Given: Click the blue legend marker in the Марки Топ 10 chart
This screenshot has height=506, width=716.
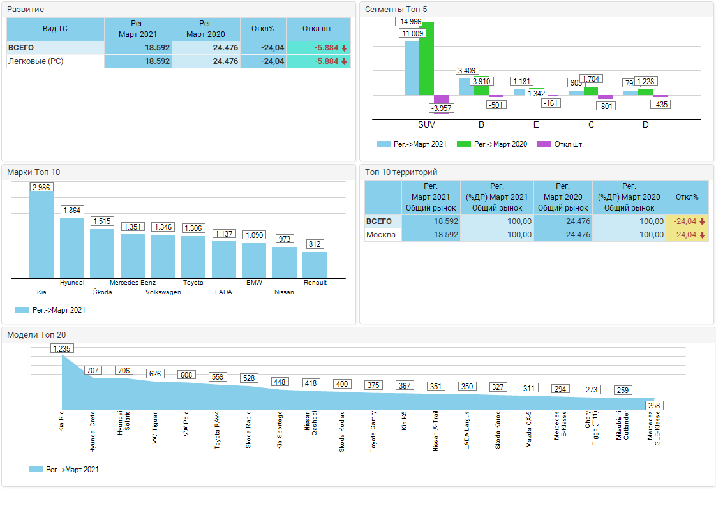Looking at the screenshot, I should [22, 310].
